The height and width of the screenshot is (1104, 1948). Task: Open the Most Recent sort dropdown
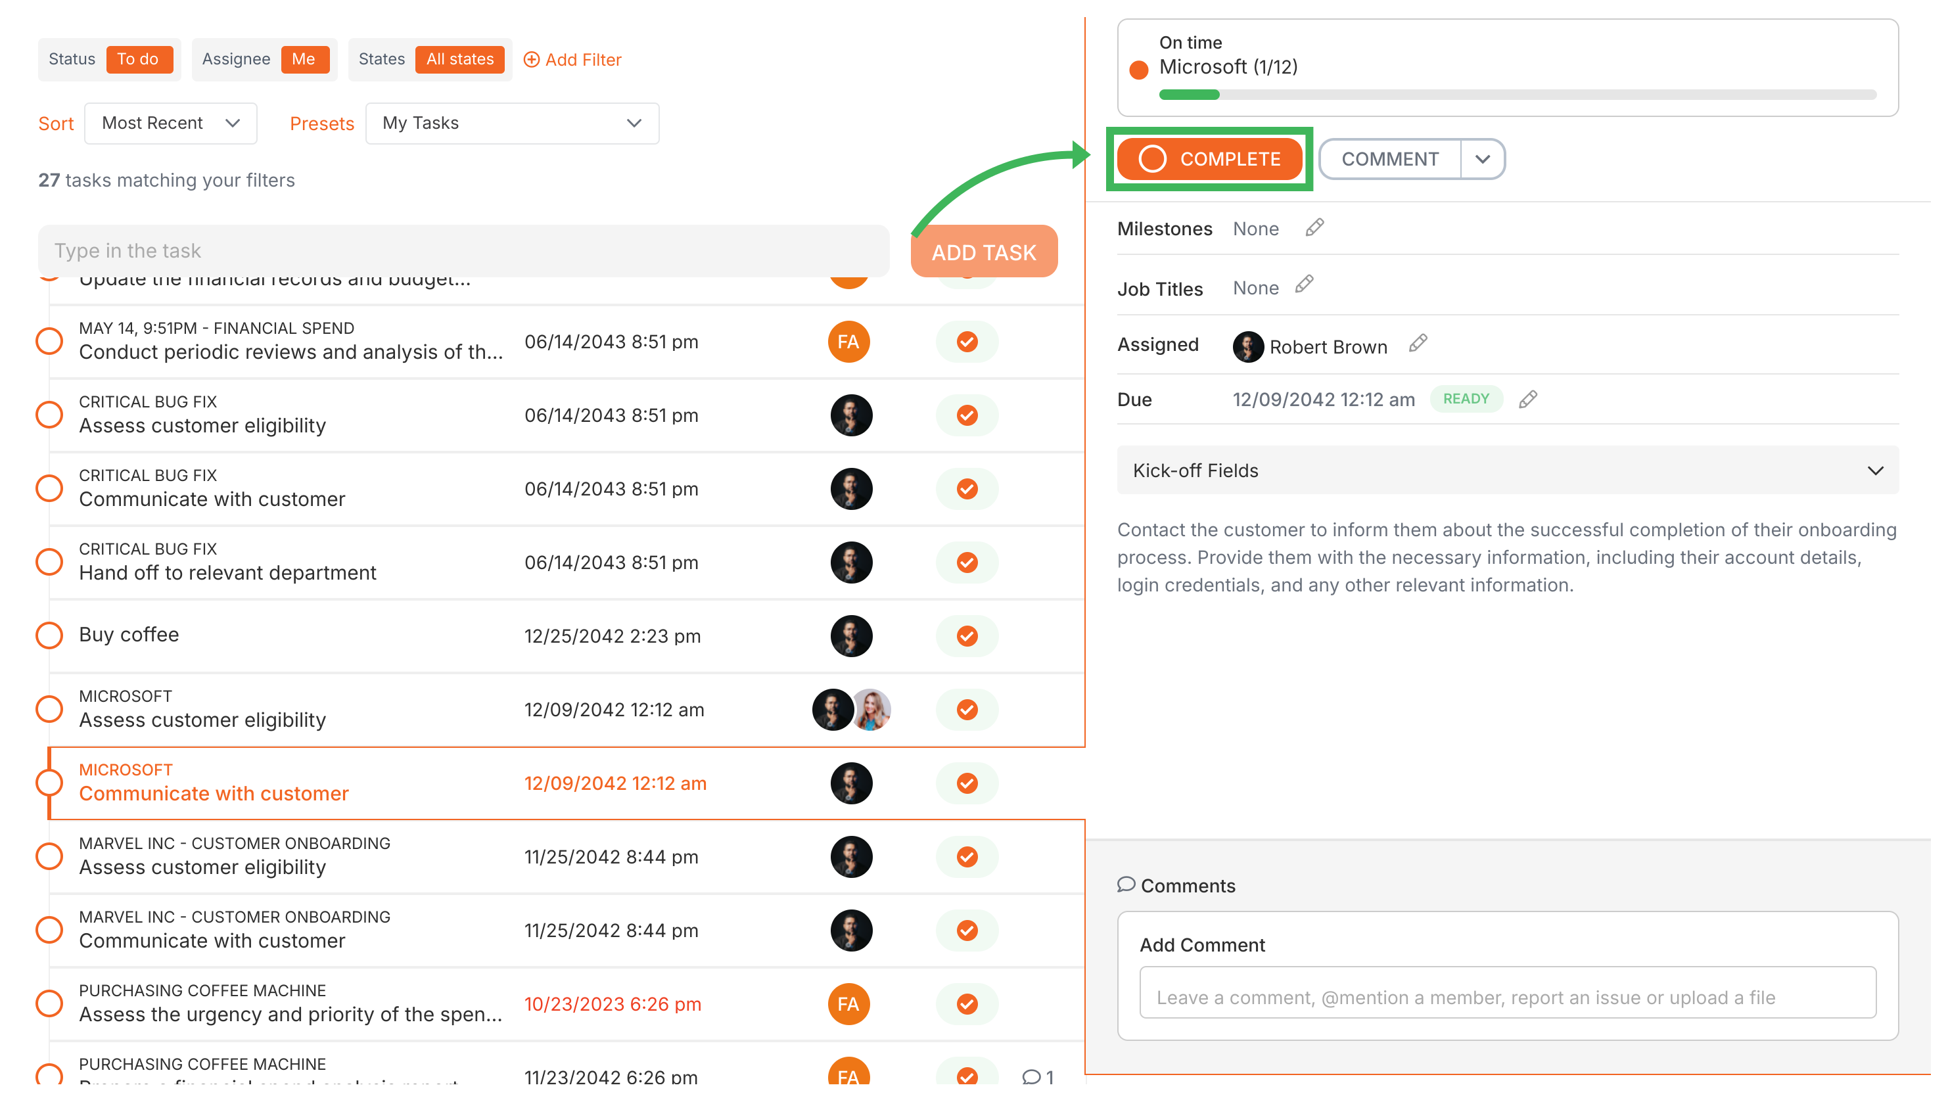pyautogui.click(x=170, y=123)
